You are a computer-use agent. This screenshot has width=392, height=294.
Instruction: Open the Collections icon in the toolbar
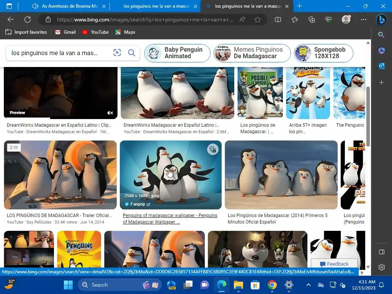tap(312, 20)
